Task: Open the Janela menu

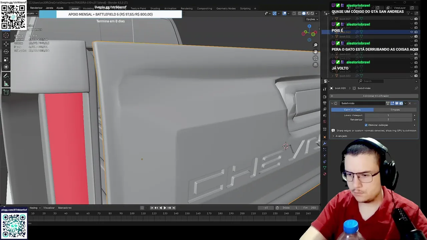Action: 49,8
